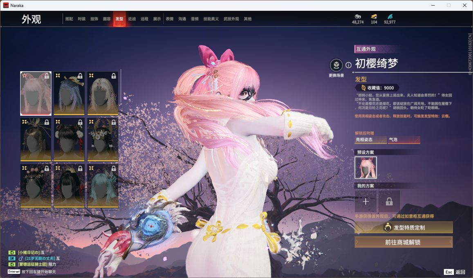Select the pink hairstyle with cat-ear bow
Viewport: 473px width, 278px height.
point(36,94)
